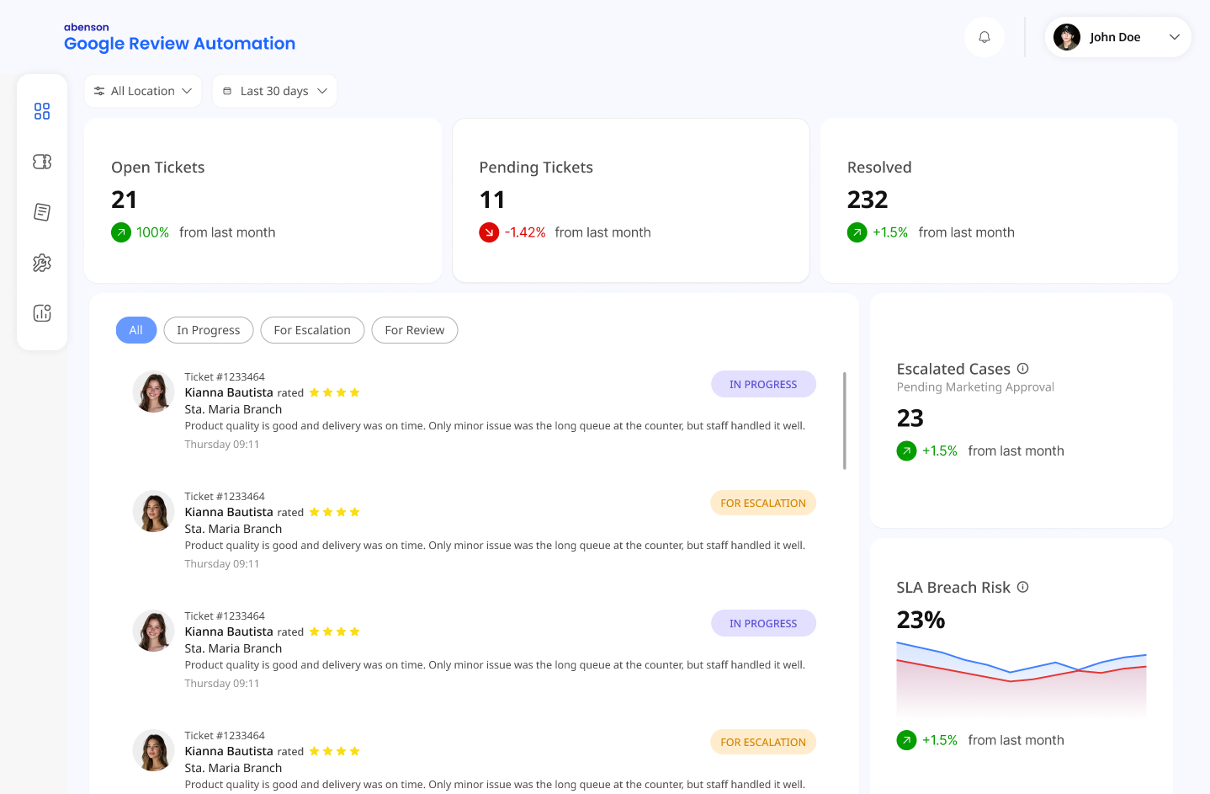The image size is (1210, 794).
Task: Open the All Location filter dropdown
Action: pyautogui.click(x=143, y=91)
